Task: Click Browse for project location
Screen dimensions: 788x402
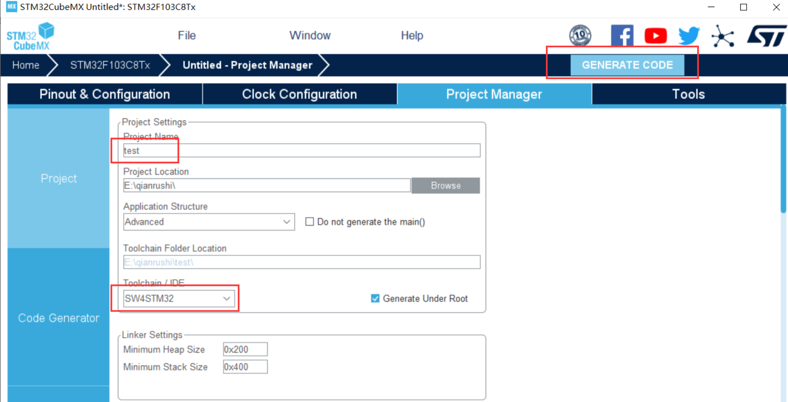Action: (446, 186)
